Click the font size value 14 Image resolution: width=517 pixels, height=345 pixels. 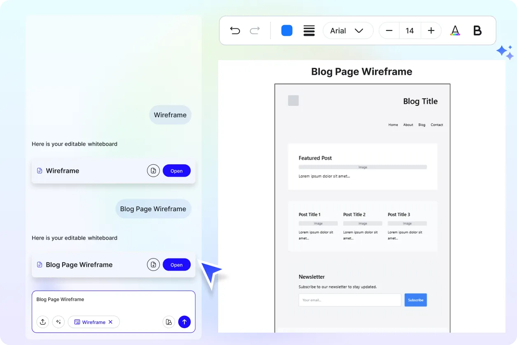(410, 30)
